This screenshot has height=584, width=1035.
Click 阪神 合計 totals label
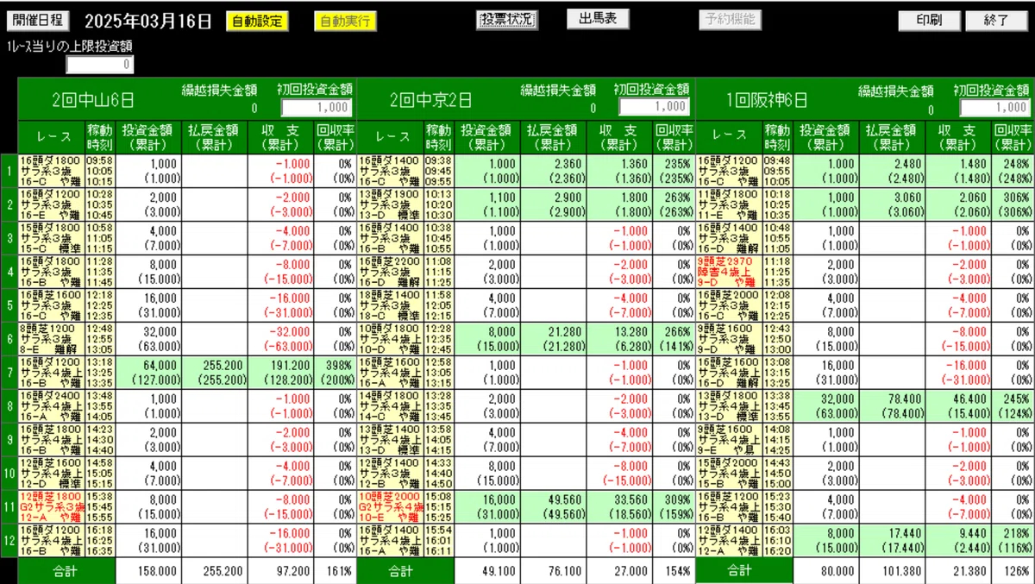pyautogui.click(x=743, y=571)
